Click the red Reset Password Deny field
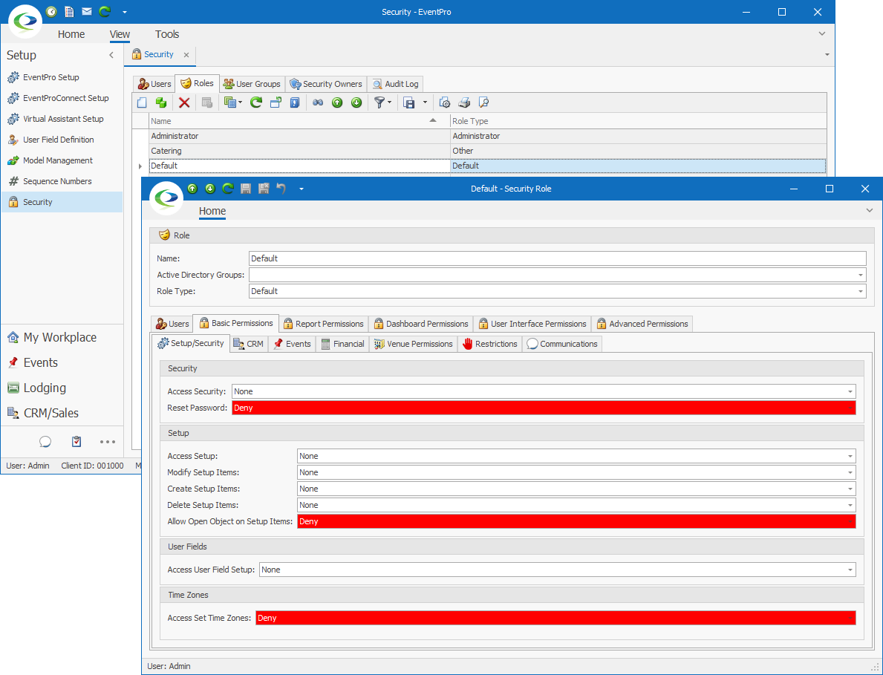This screenshot has width=883, height=675. [x=544, y=408]
